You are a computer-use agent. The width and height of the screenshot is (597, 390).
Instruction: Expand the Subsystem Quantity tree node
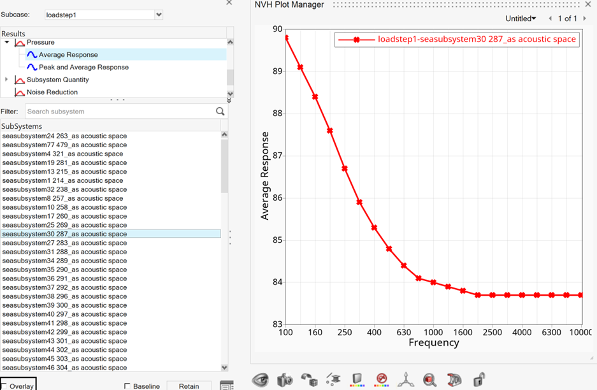click(x=7, y=80)
